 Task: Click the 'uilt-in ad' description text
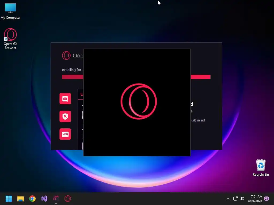(x=198, y=120)
